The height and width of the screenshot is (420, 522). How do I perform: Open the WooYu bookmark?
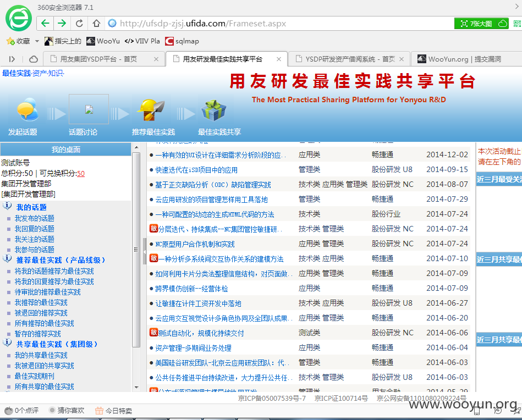[x=103, y=41]
